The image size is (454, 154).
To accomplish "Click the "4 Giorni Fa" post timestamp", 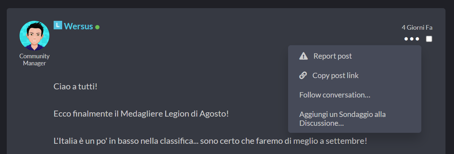I will point(417,28).
